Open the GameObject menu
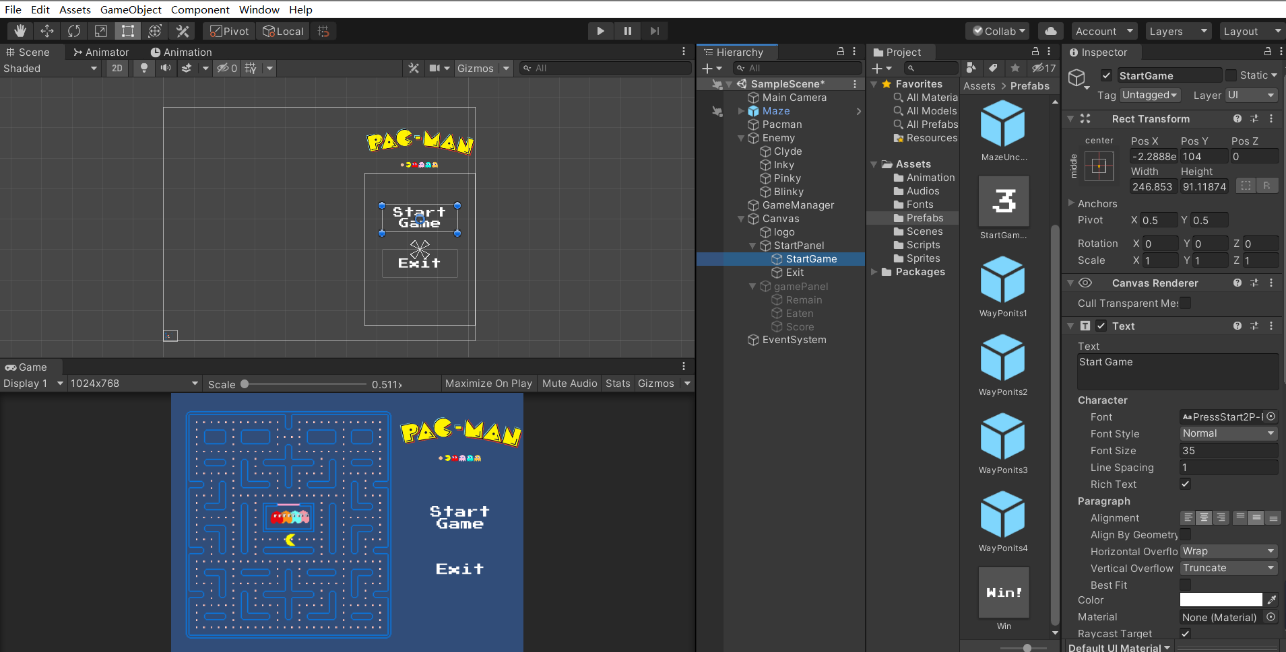 coord(131,9)
